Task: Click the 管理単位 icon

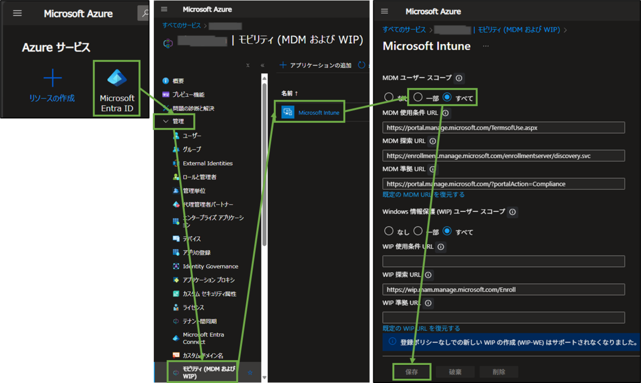Action: click(x=176, y=190)
